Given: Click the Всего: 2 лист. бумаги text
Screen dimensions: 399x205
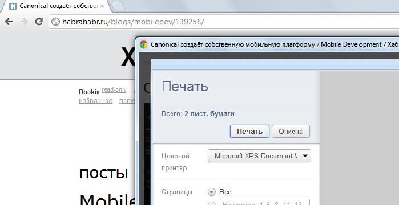Looking at the screenshot, I should click(198, 114).
